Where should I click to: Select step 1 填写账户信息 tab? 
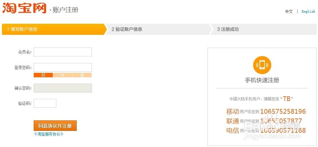53,29
